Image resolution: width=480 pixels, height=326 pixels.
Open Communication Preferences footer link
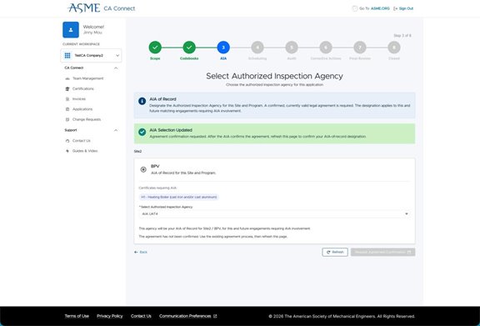coord(185,316)
